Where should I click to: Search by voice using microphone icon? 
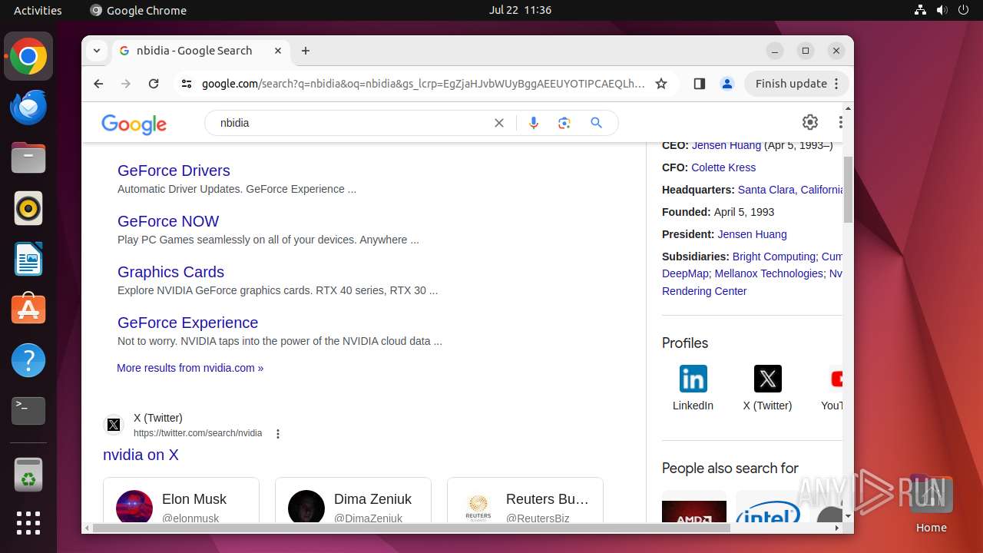(534, 123)
